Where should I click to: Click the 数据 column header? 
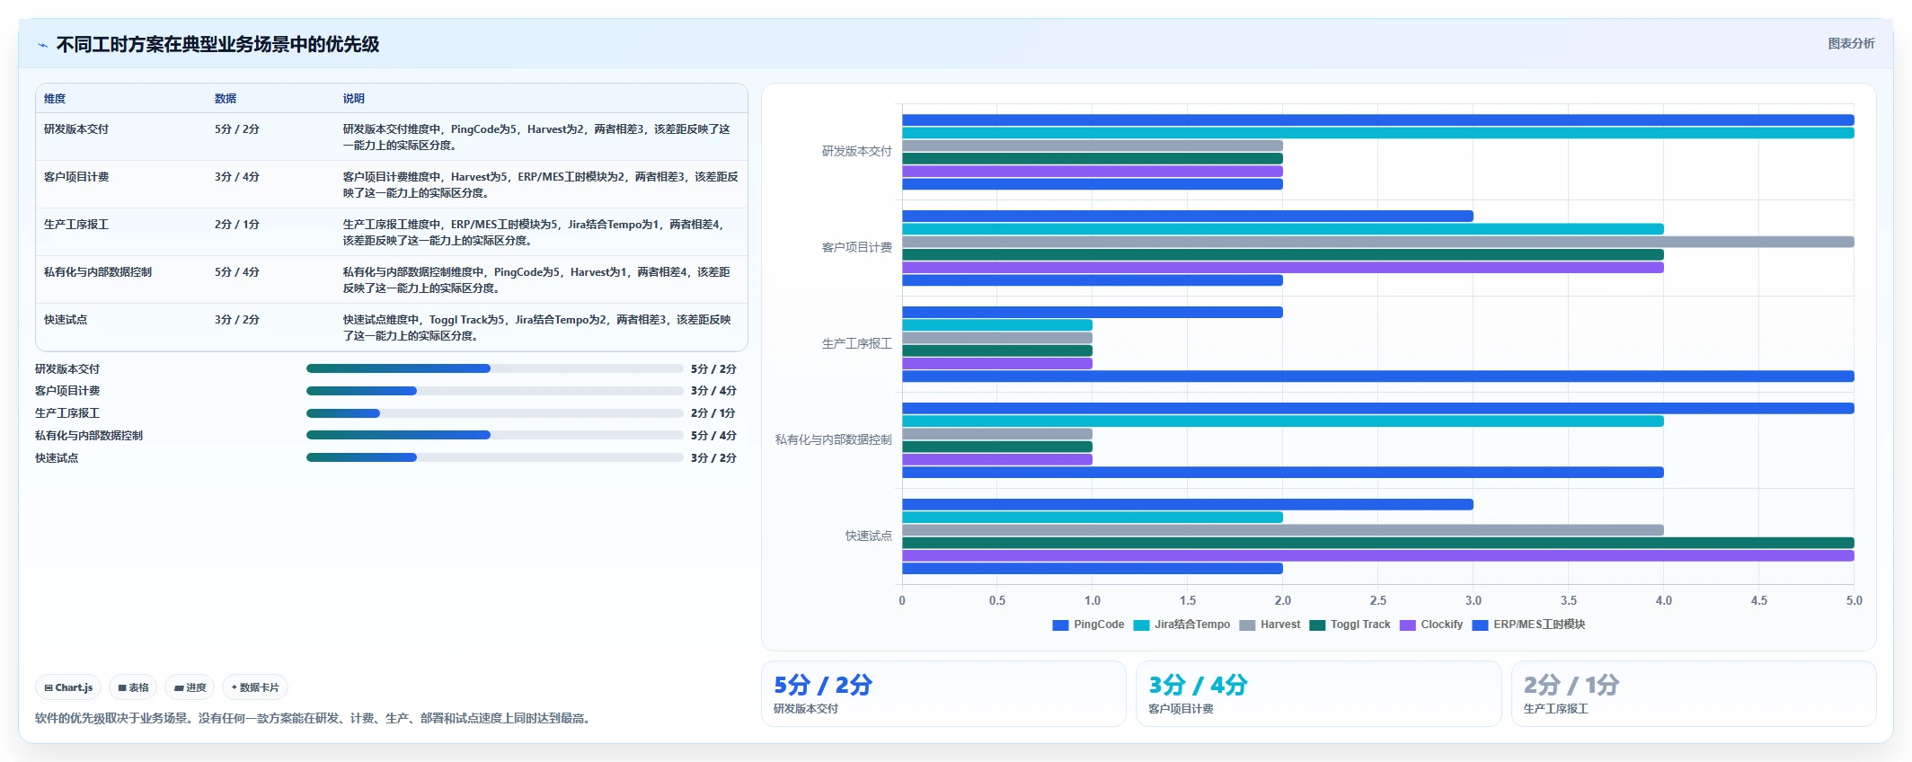[x=226, y=99]
